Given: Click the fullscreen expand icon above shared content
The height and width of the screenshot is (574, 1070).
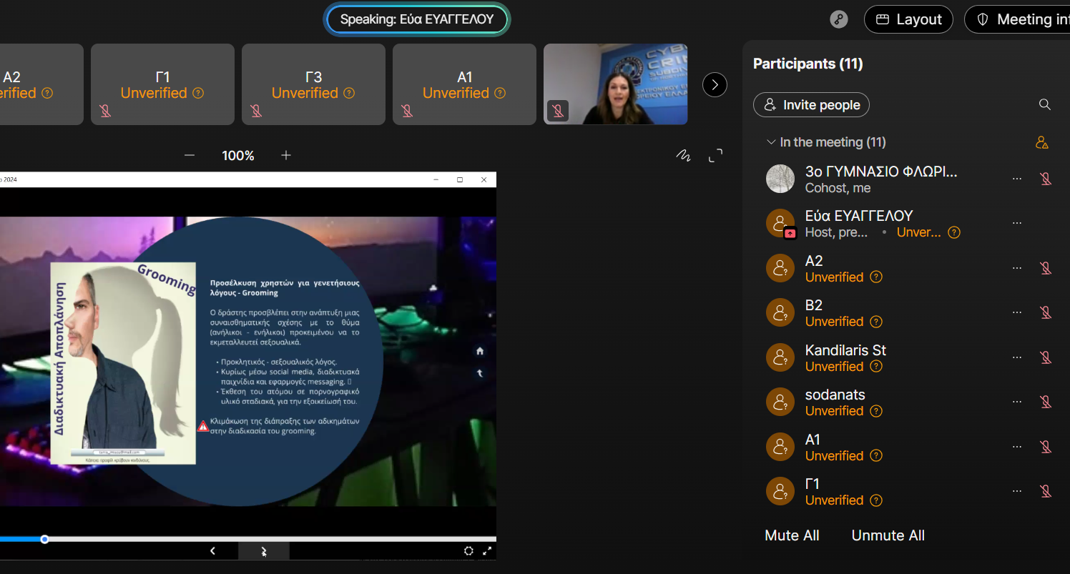Looking at the screenshot, I should pyautogui.click(x=715, y=155).
